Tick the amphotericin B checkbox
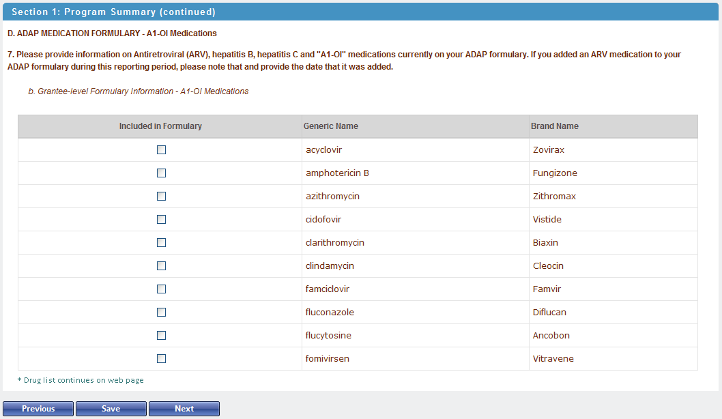 pos(161,173)
